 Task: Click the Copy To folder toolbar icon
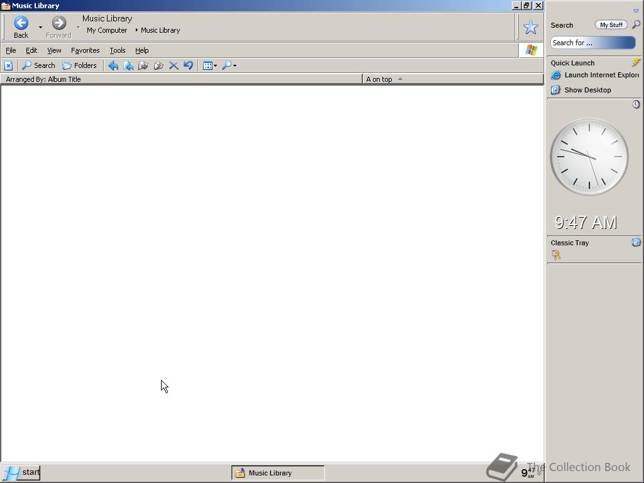click(158, 65)
